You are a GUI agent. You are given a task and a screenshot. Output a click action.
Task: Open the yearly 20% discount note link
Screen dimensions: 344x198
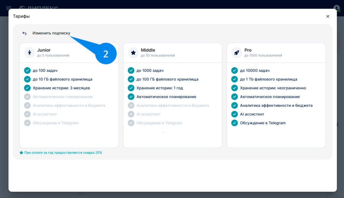pos(63,153)
